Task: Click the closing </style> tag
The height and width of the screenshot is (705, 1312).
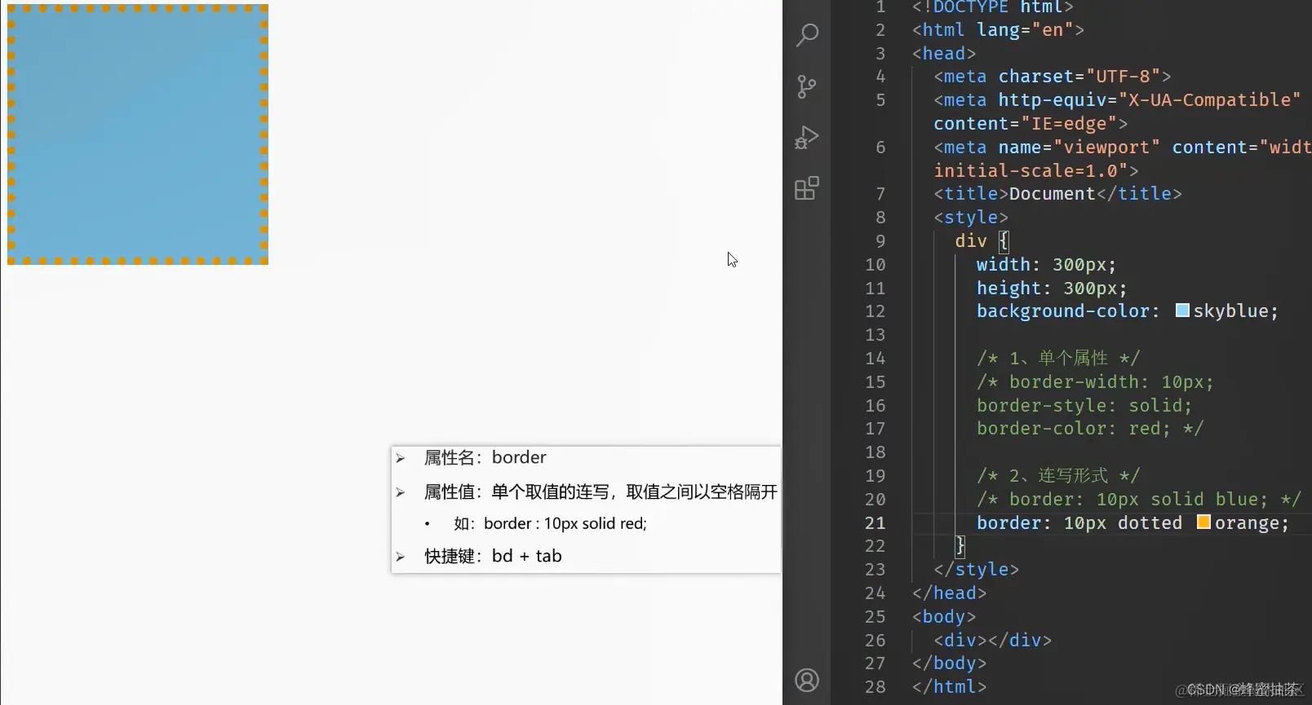Action: [976, 570]
